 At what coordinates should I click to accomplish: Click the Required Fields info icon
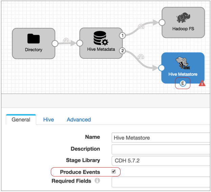coord(97,181)
